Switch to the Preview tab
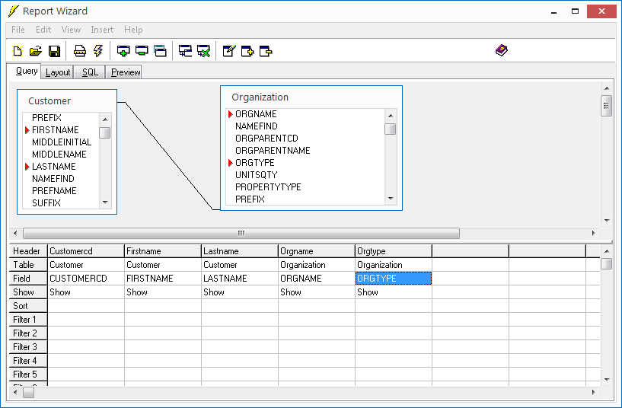The width and height of the screenshot is (622, 408). tap(124, 72)
